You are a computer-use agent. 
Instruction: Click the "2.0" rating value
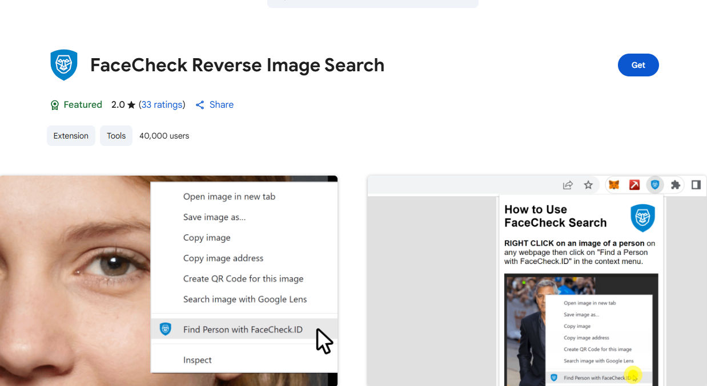pos(118,105)
